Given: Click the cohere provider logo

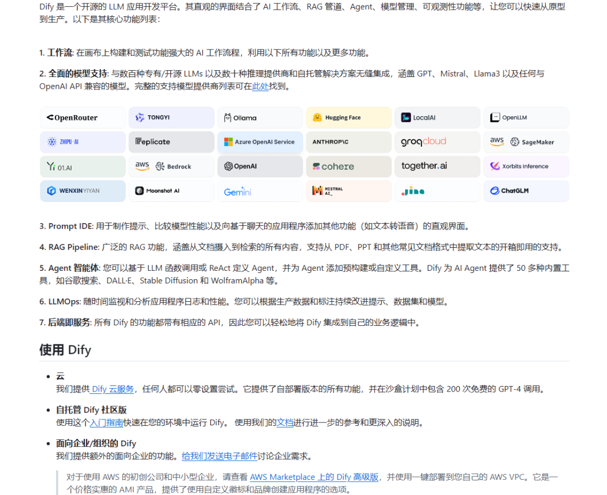Looking at the screenshot, I should pos(348,166).
